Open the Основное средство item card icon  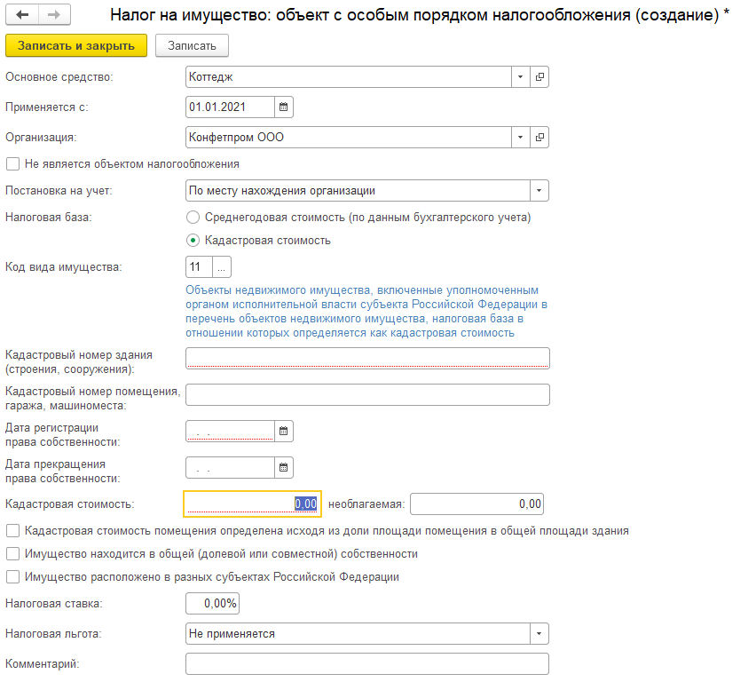point(539,76)
